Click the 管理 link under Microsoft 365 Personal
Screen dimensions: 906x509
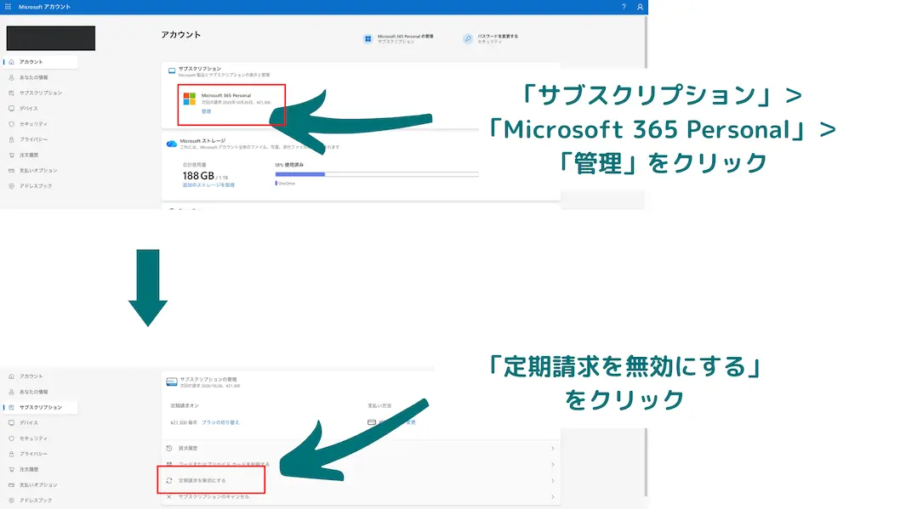[206, 111]
